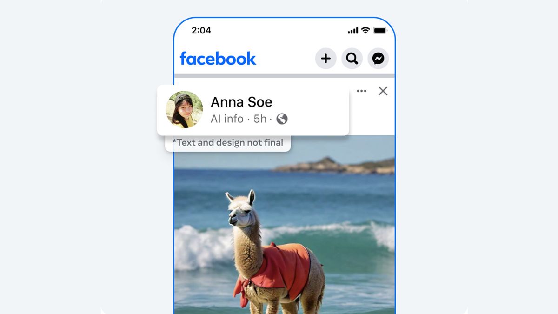Tap the battery indicator in the status bar
The height and width of the screenshot is (314, 558).
click(380, 30)
